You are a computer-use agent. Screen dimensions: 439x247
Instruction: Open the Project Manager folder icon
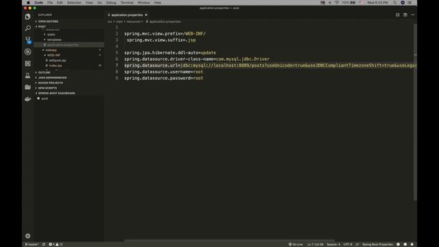point(27,87)
